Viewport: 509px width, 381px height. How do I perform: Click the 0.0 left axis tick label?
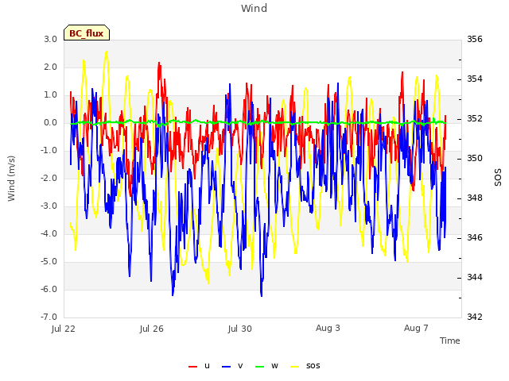pos(51,122)
